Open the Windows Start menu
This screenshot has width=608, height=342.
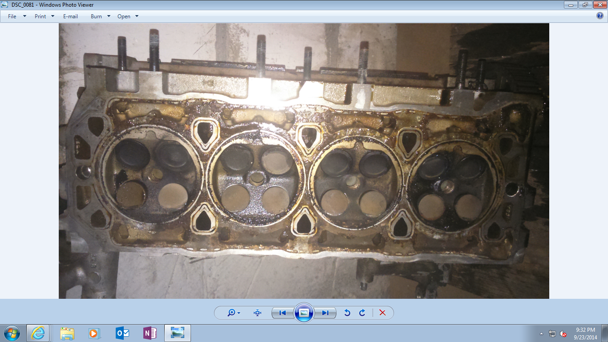click(x=12, y=333)
